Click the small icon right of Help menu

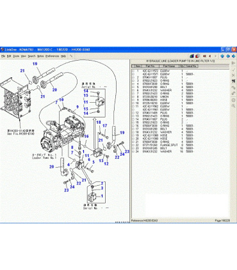pyautogui.click(x=71, y=56)
